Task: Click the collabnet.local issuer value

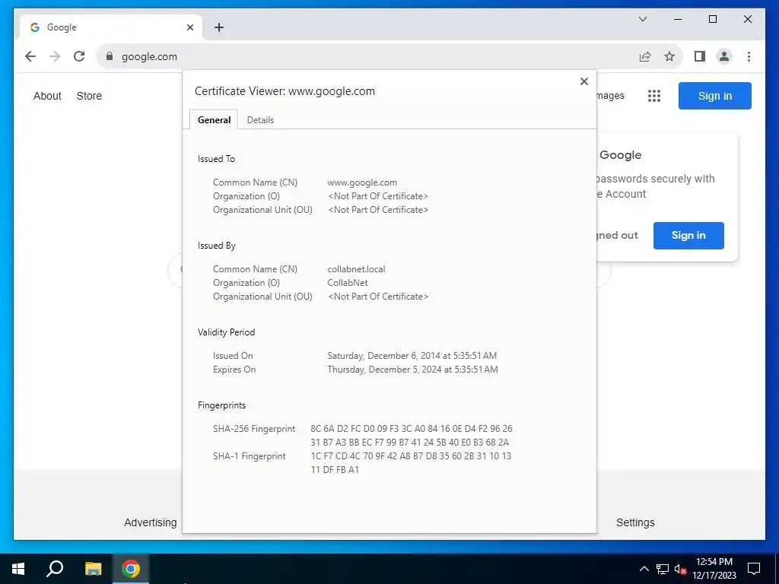Action: click(x=356, y=269)
